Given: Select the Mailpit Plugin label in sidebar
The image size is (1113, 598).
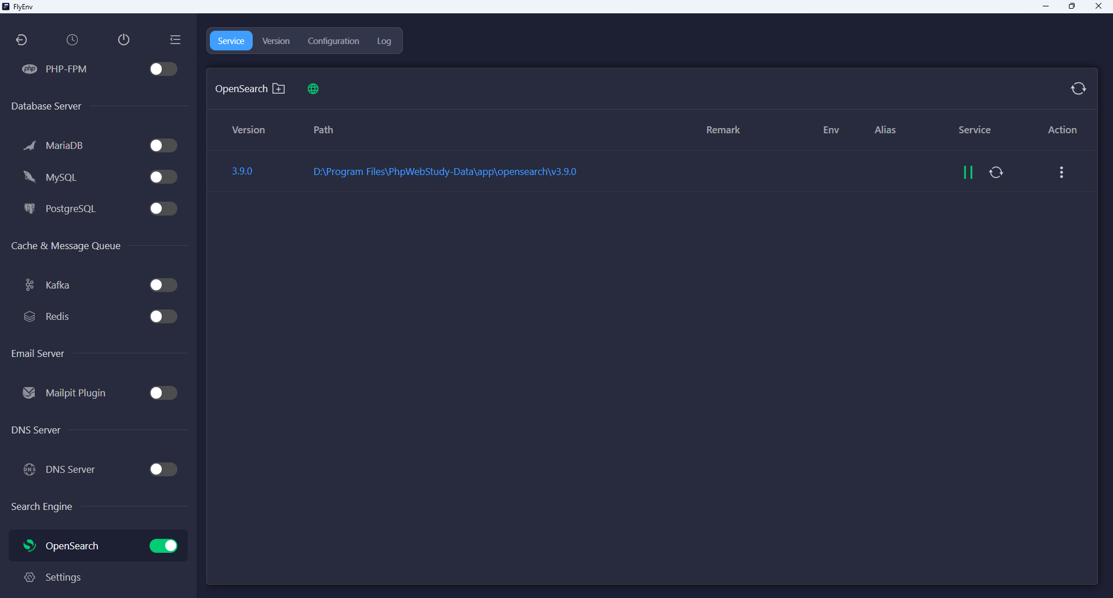Looking at the screenshot, I should (75, 393).
